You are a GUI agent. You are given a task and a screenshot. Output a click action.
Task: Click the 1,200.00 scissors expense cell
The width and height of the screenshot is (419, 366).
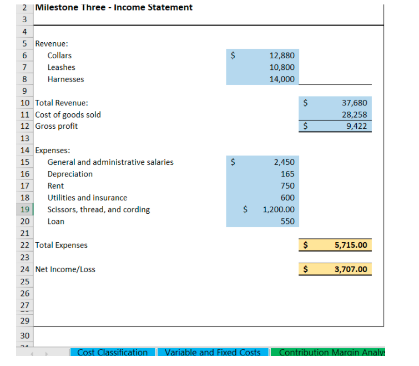tap(262, 209)
